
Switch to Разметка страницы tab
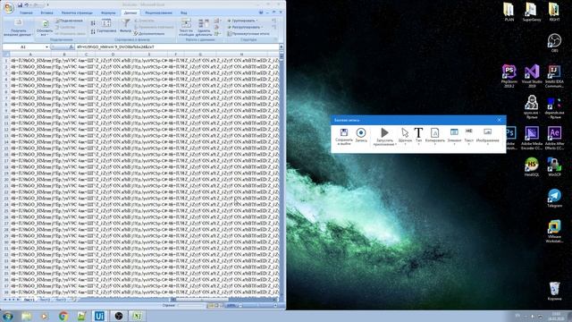pos(77,13)
